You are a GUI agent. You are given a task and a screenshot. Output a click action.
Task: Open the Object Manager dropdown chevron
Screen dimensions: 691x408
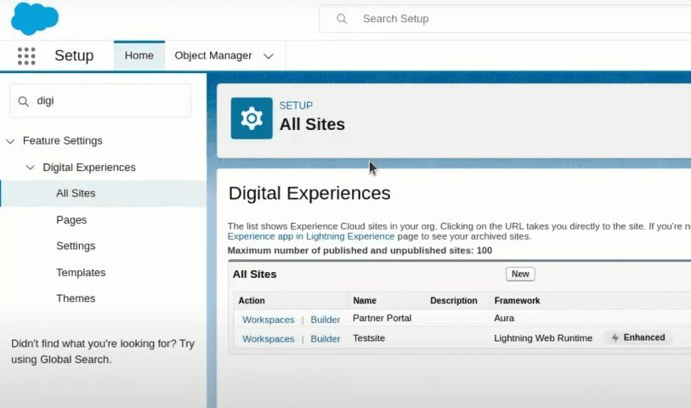(269, 56)
